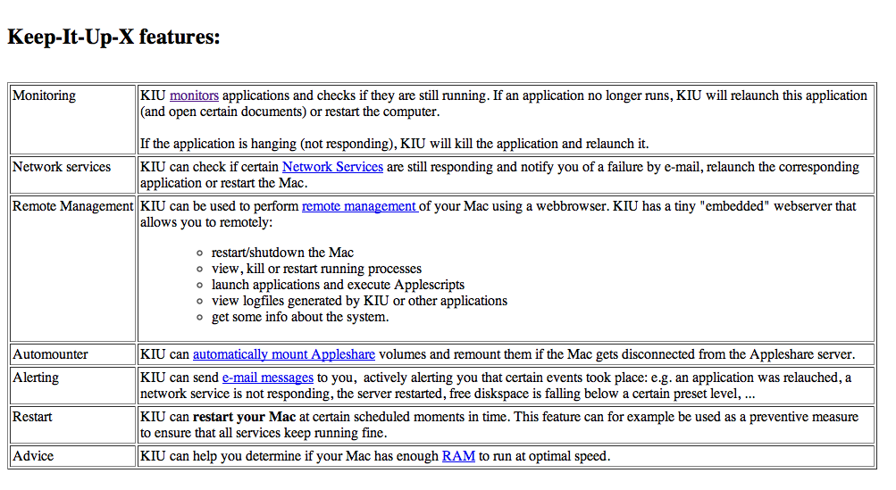The image size is (896, 490).
Task: Select the "Monitoring" table cell
Action: click(72, 120)
